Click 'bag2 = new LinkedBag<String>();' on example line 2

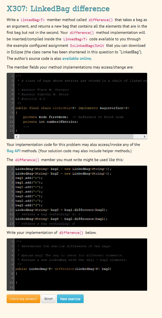(81, 173)
